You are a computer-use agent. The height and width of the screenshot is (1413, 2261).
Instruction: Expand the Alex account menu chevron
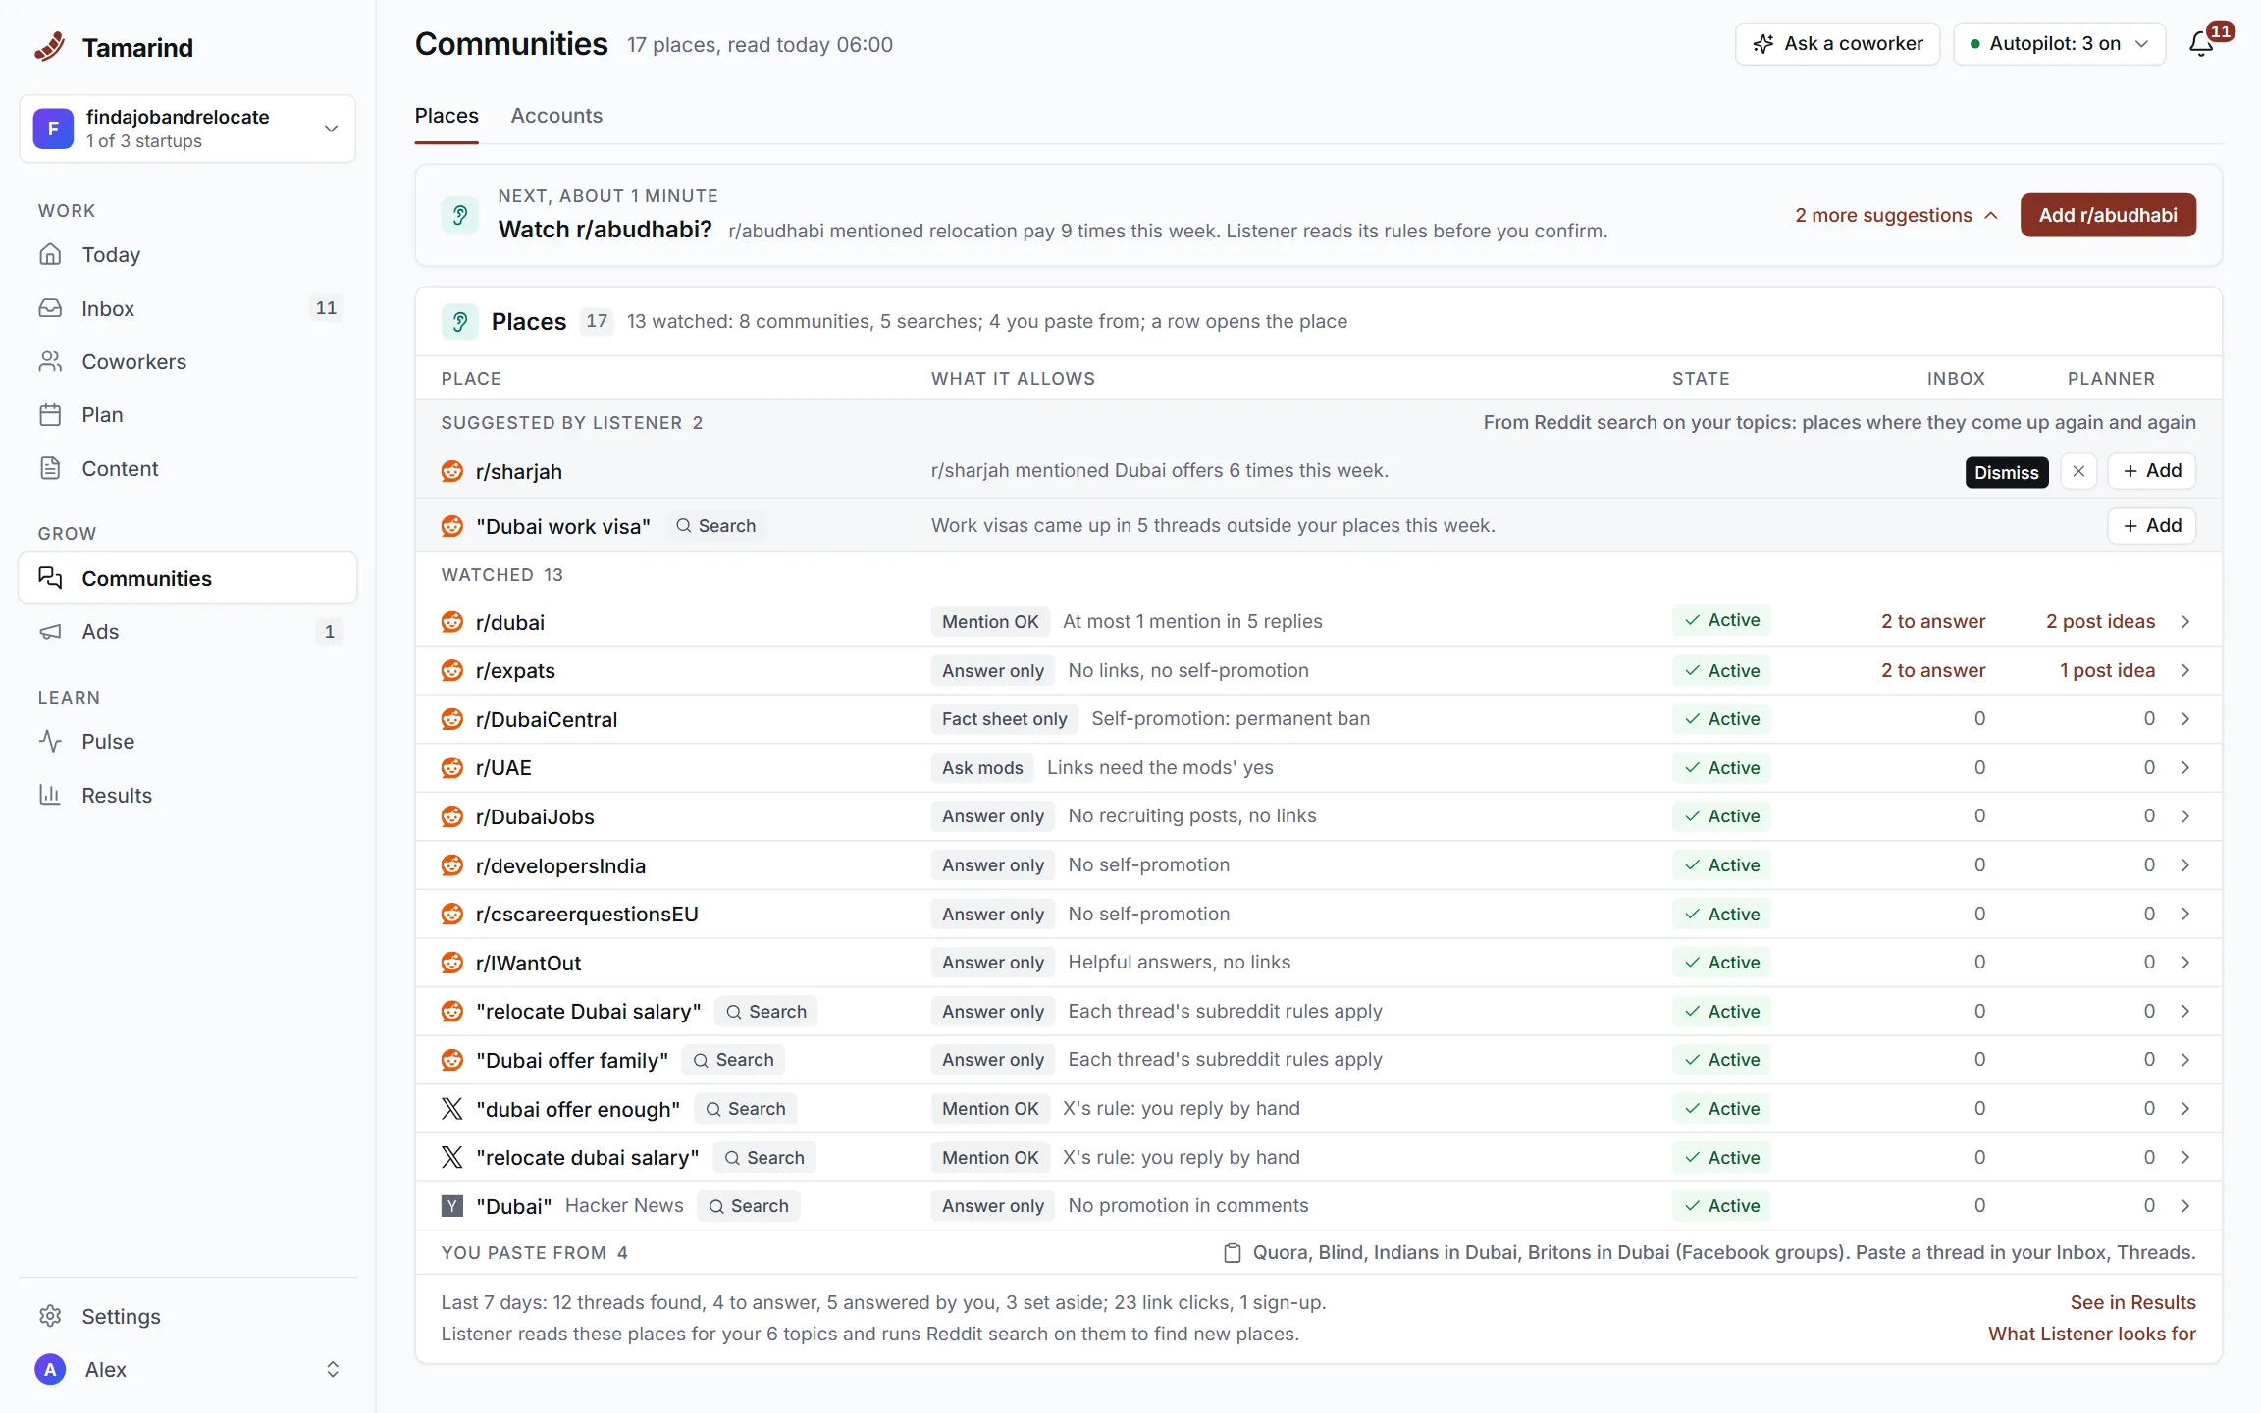[333, 1369]
